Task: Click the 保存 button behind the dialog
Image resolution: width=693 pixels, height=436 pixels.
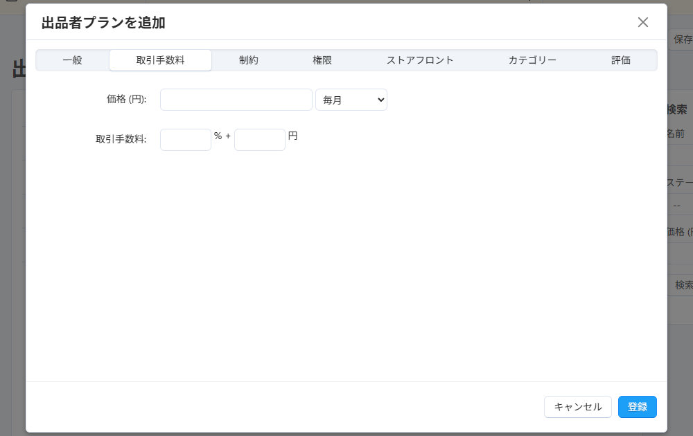Action: click(682, 39)
